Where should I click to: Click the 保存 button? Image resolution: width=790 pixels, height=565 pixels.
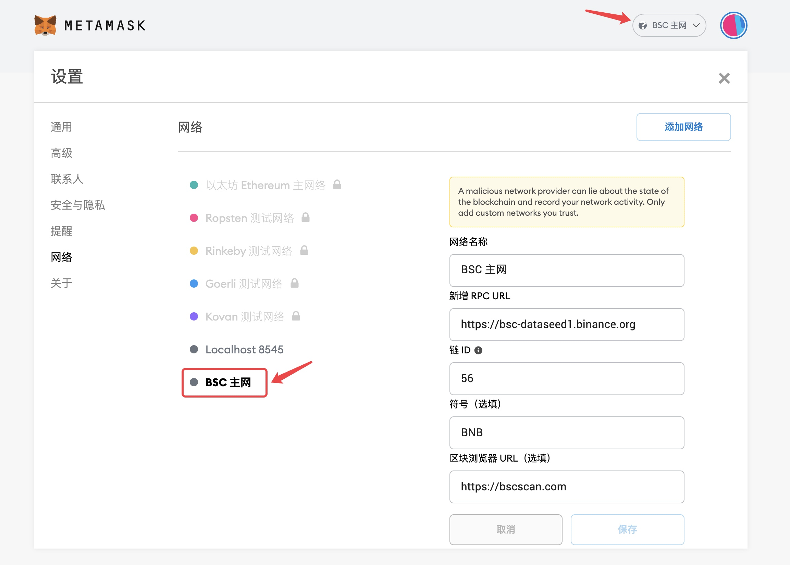pyautogui.click(x=627, y=529)
